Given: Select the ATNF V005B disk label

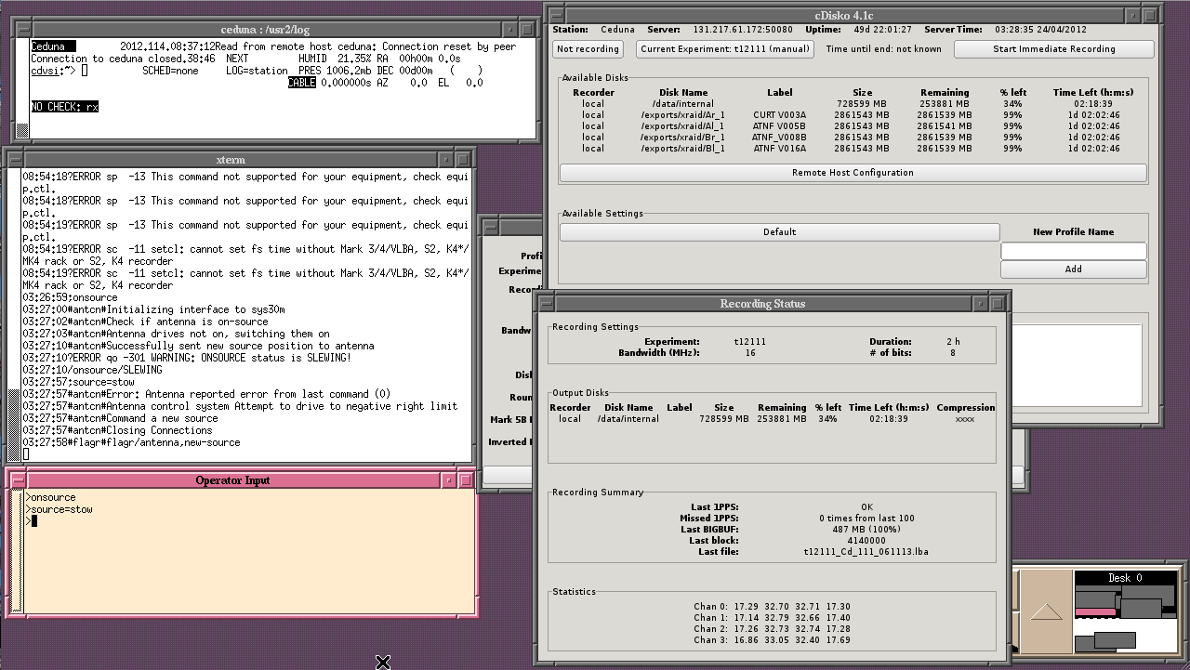Looking at the screenshot, I should [779, 126].
